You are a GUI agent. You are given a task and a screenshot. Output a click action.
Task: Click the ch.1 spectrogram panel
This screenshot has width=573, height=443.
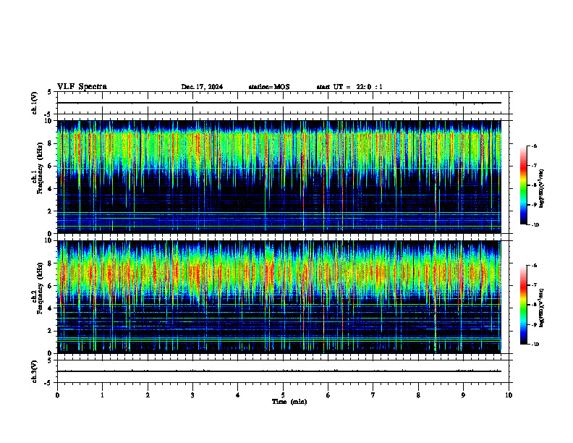pyautogui.click(x=279, y=177)
